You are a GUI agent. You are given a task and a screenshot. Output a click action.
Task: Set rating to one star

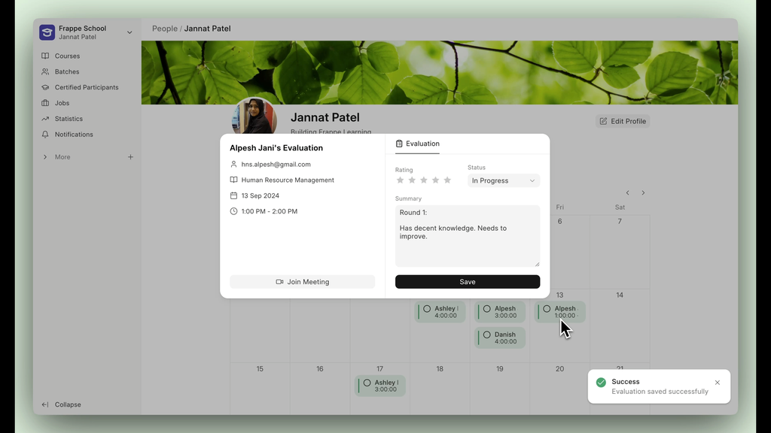(400, 180)
